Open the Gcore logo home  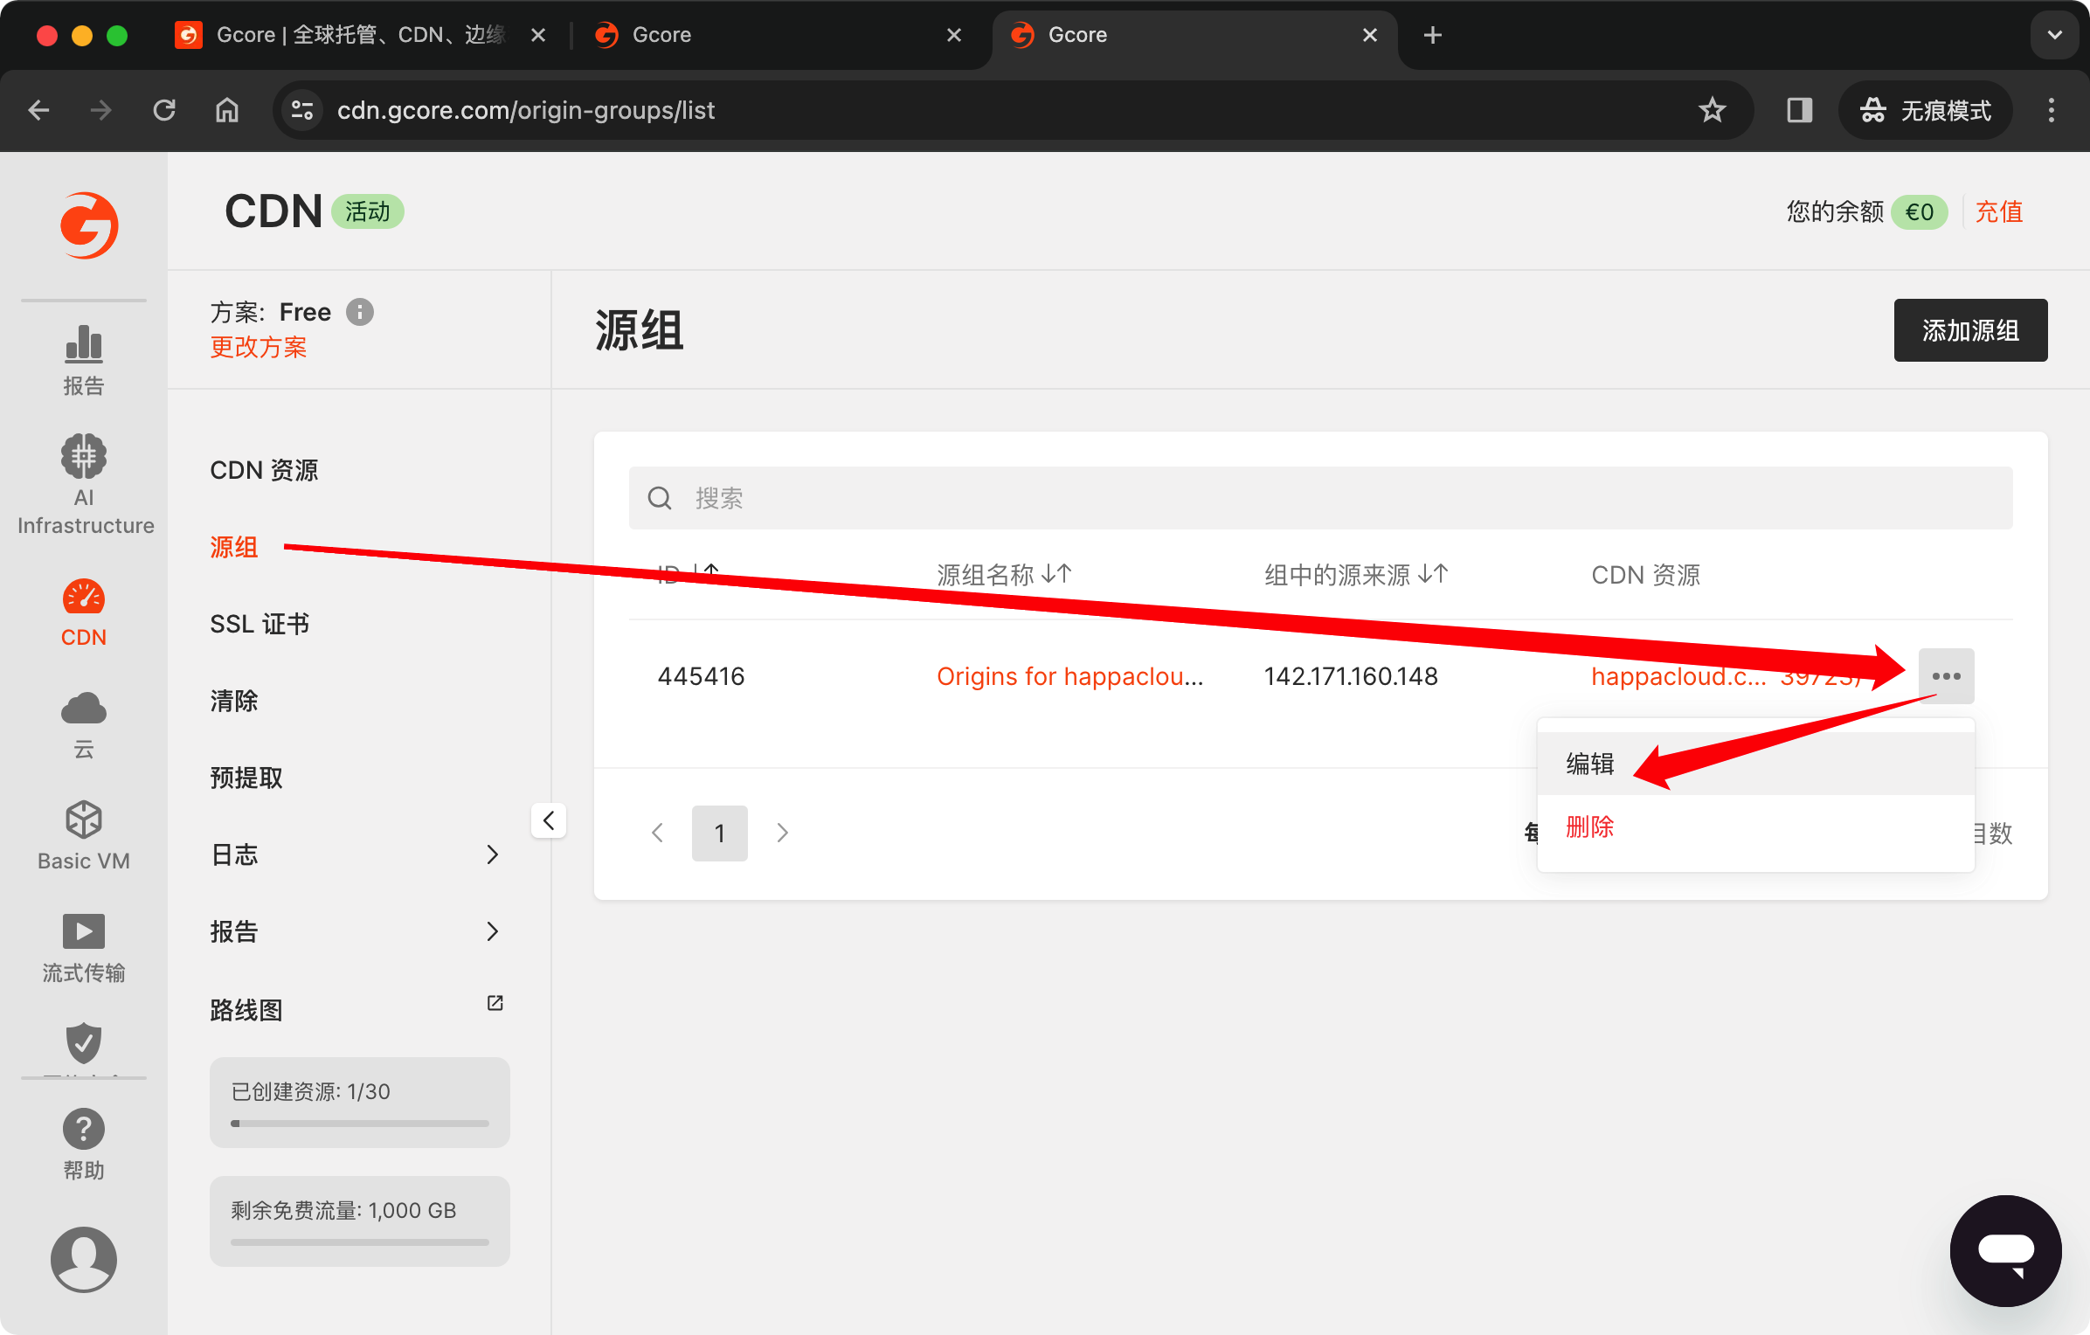pos(89,225)
